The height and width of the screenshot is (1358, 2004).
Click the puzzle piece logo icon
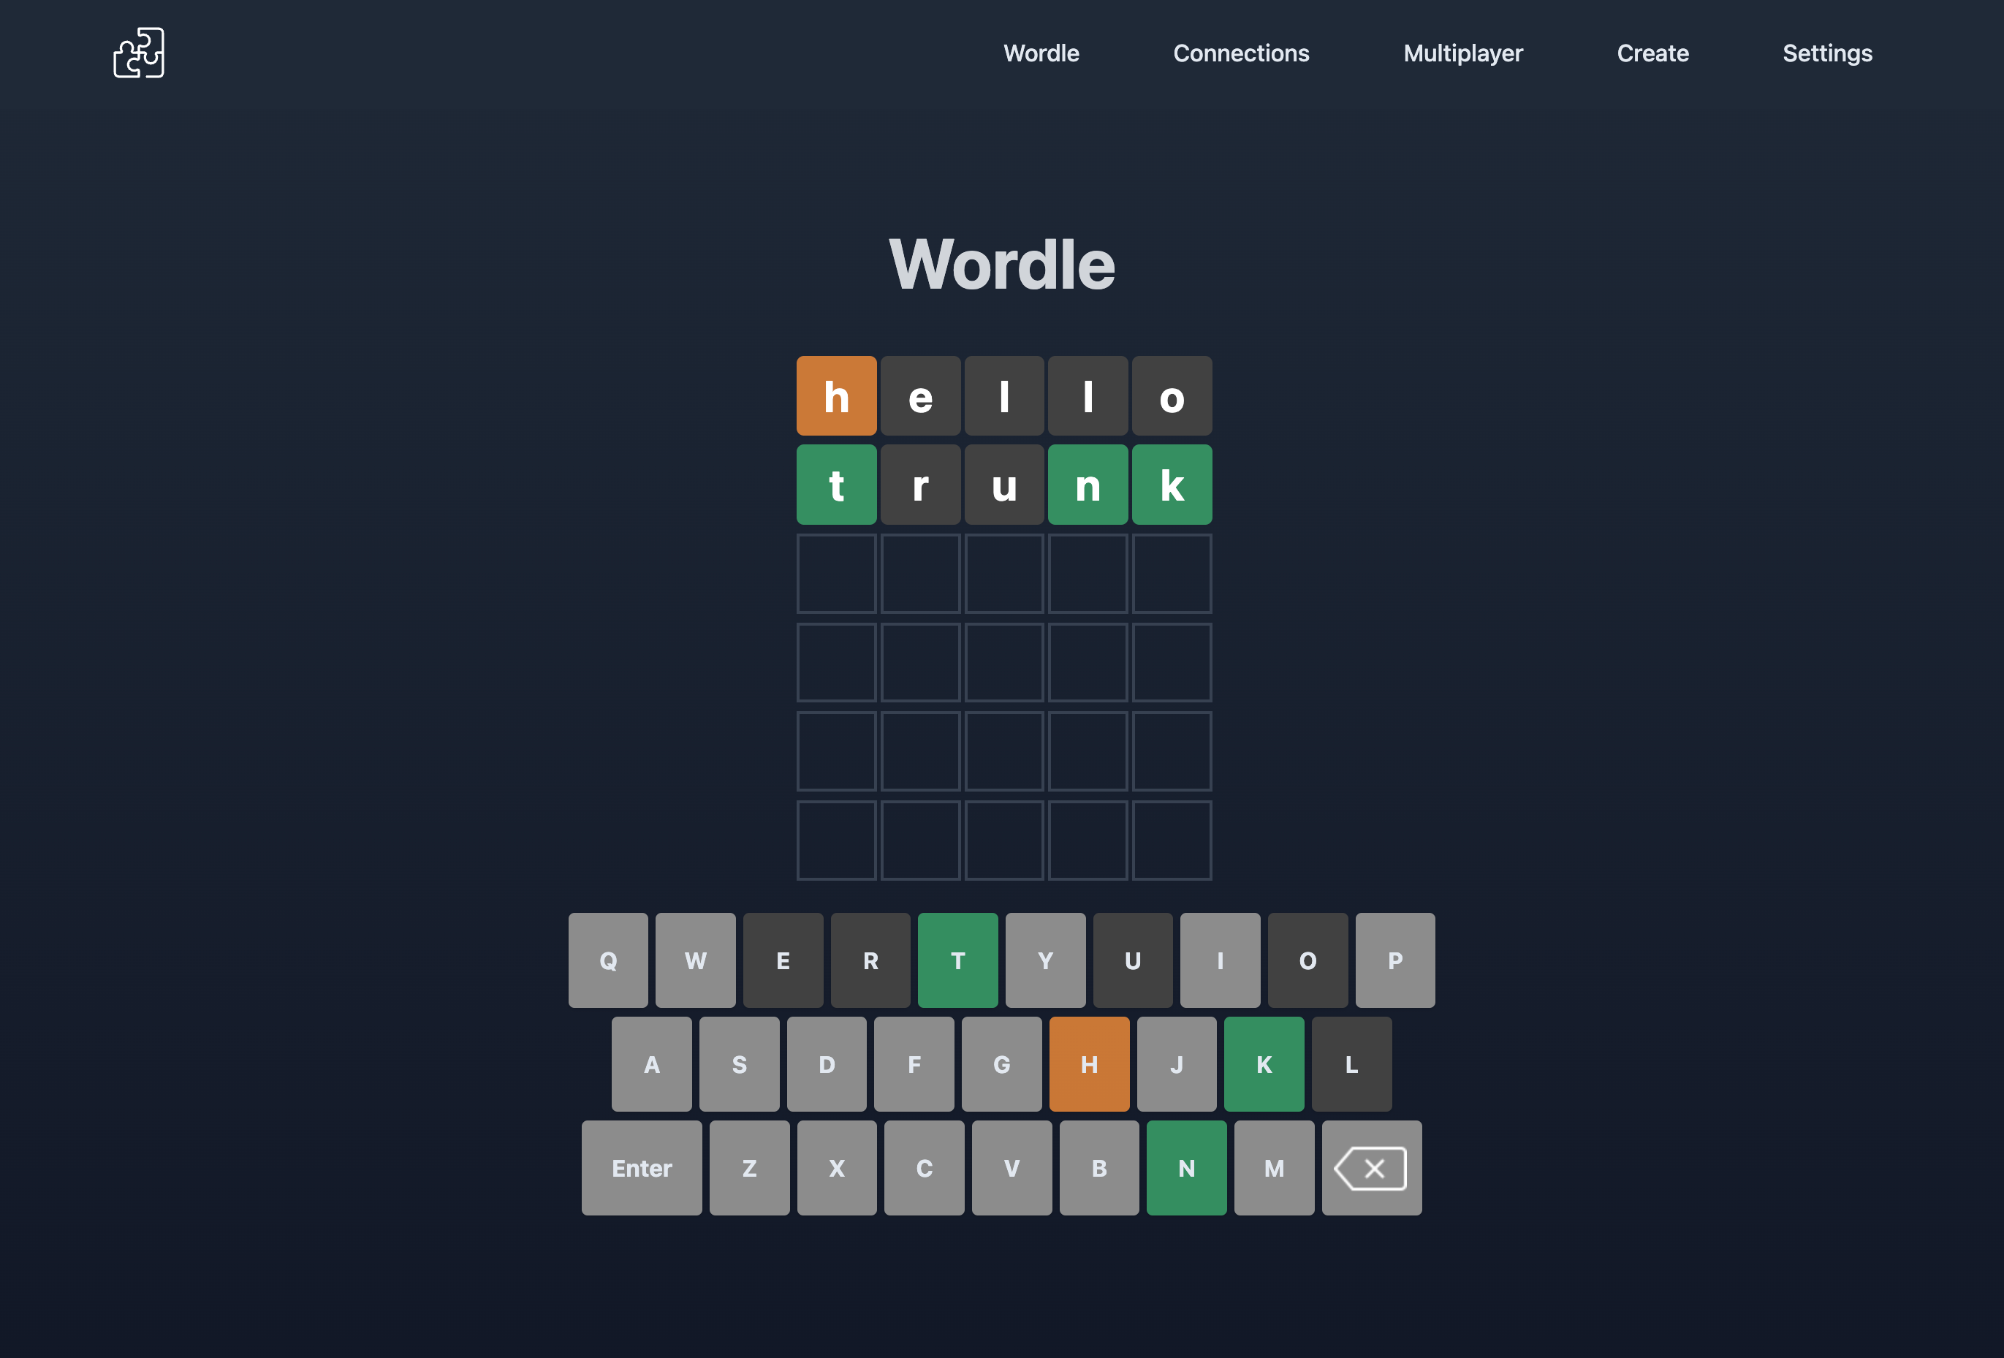click(x=139, y=53)
